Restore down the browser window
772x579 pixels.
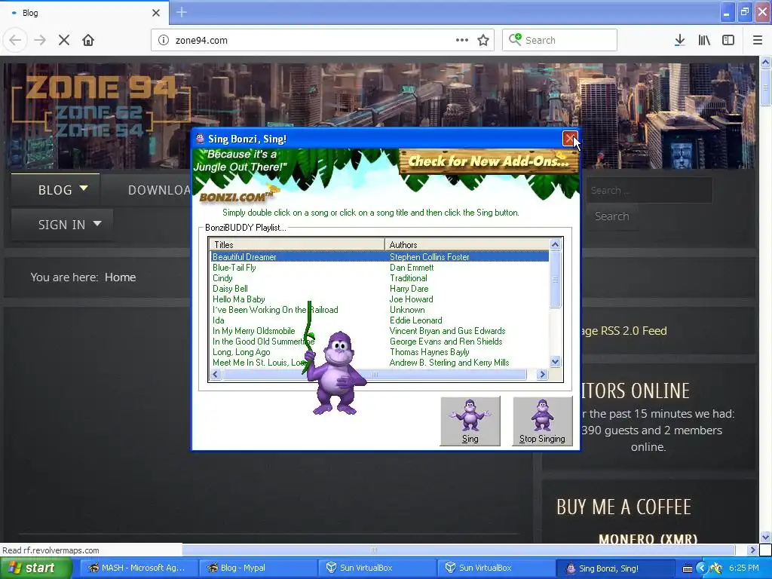tap(744, 12)
